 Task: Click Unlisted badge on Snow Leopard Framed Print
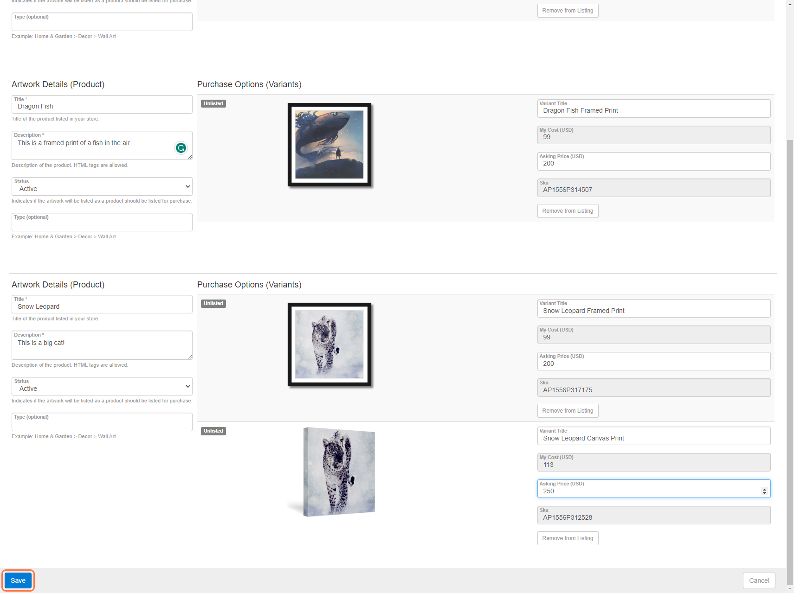(213, 303)
